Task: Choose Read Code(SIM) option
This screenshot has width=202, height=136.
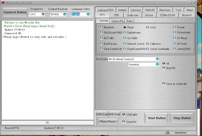Action: 134,49
